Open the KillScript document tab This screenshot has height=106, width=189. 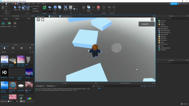point(53,16)
